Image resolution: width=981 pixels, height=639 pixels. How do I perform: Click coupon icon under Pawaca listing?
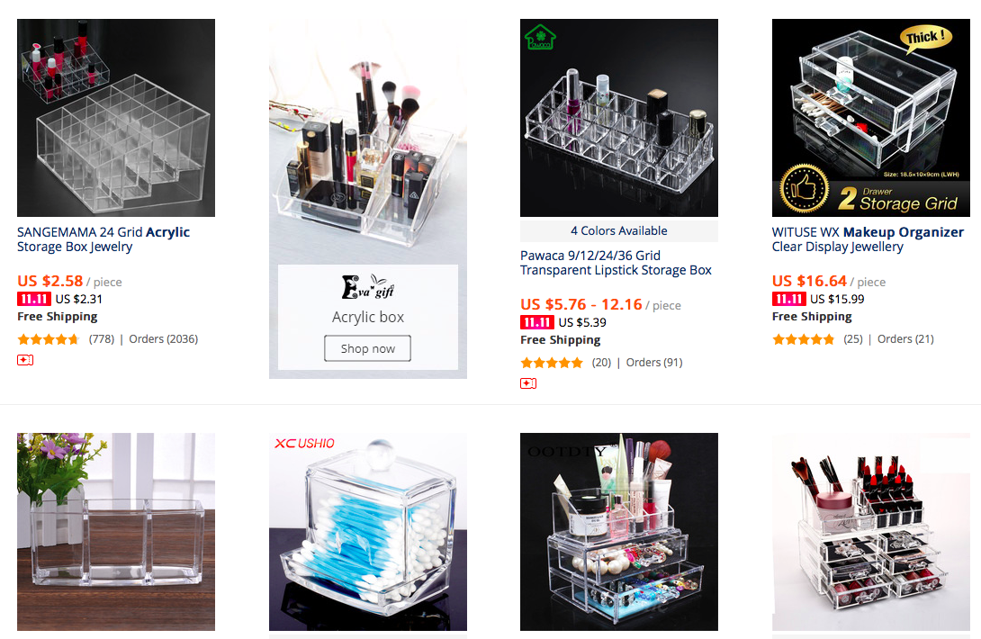pos(528,383)
